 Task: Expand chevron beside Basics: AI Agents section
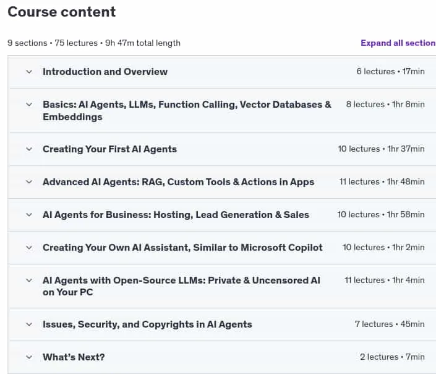point(29,105)
